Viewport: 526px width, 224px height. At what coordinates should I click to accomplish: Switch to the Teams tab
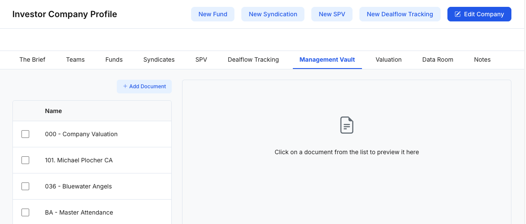pyautogui.click(x=75, y=60)
